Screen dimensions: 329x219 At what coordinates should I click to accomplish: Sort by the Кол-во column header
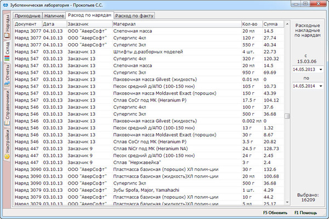coord(252,24)
